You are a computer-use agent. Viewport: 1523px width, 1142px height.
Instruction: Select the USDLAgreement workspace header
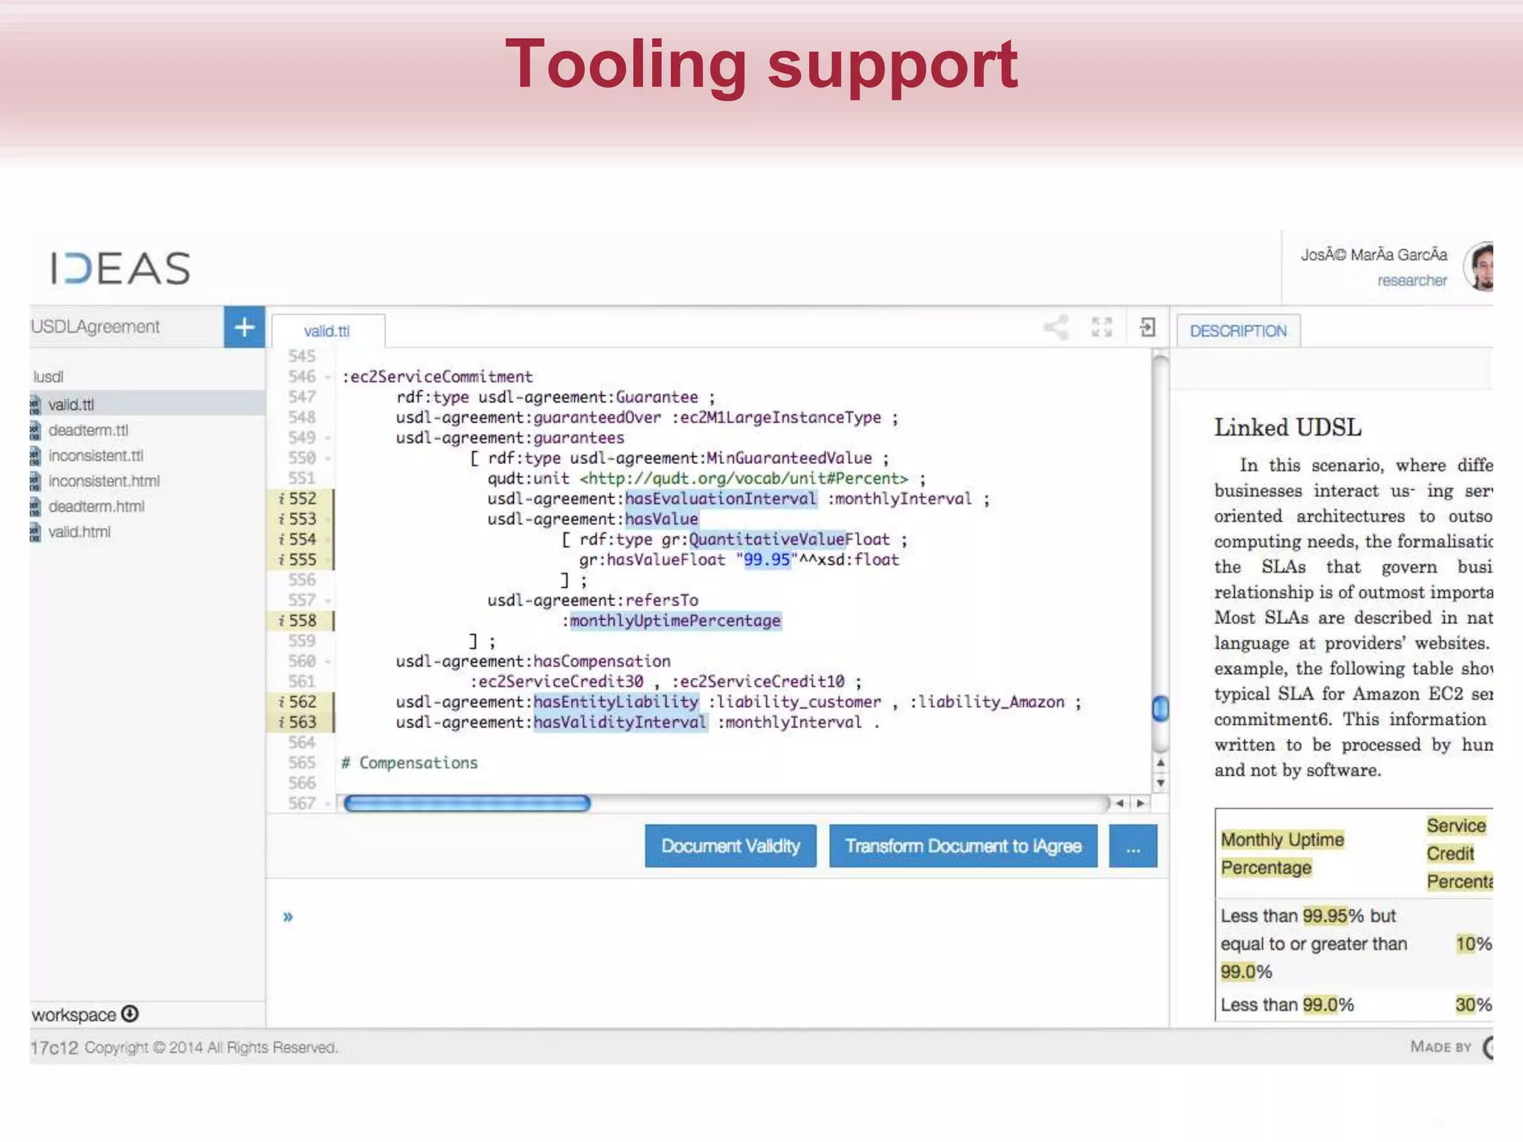(x=95, y=326)
